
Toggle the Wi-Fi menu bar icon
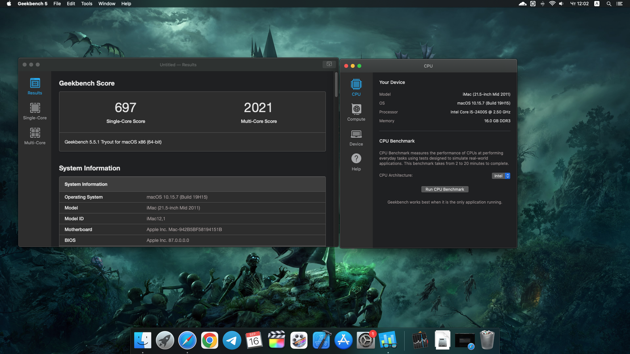pos(552,4)
